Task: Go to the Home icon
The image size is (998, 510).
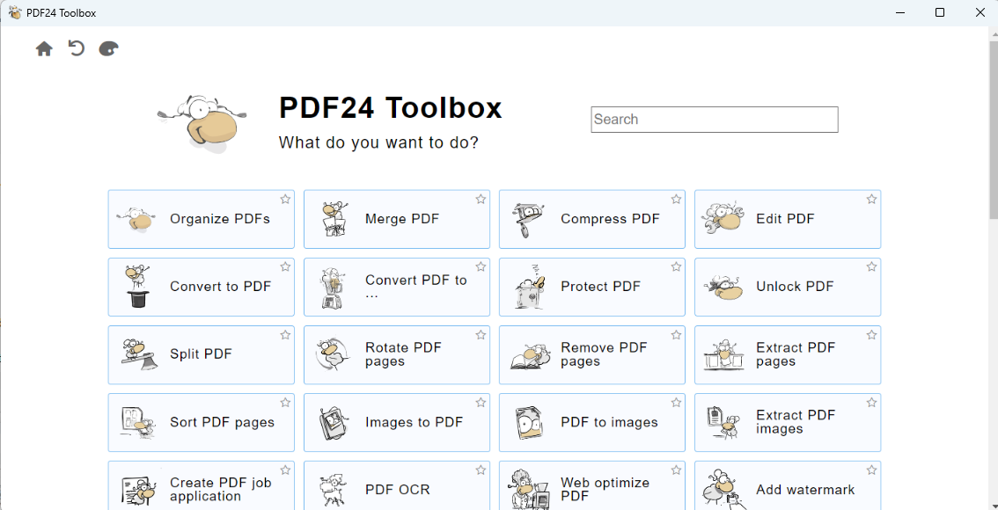Action: (44, 49)
